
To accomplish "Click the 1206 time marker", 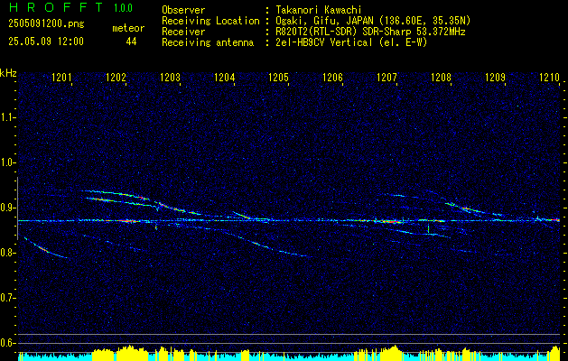I will tap(333, 78).
